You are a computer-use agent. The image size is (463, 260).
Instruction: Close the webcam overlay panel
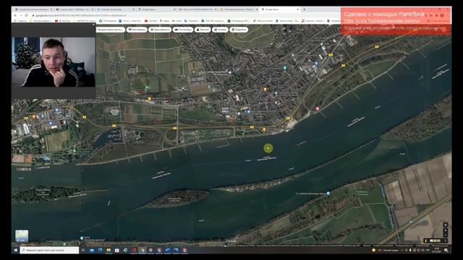93,25
